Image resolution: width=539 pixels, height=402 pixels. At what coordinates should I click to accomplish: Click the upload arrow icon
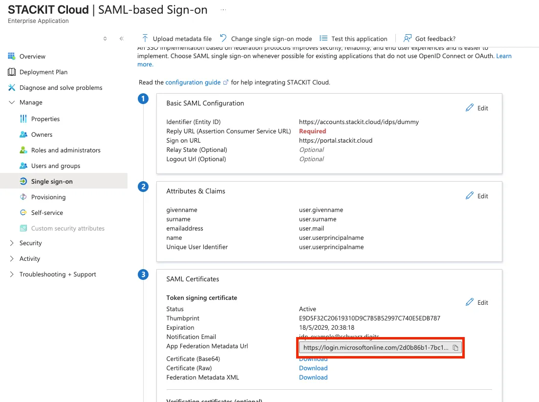(x=145, y=38)
